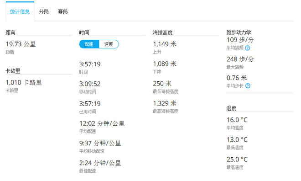This screenshot has width=301, height=181.
Task: Open the 统计信息 tab
Action: tap(20, 12)
